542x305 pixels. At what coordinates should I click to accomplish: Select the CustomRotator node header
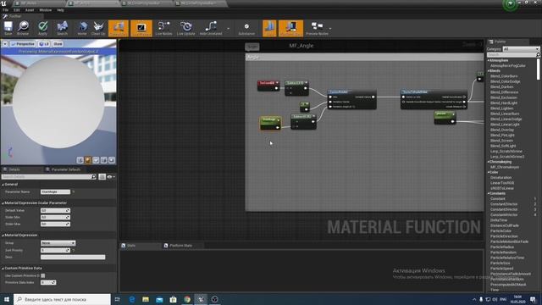351,92
